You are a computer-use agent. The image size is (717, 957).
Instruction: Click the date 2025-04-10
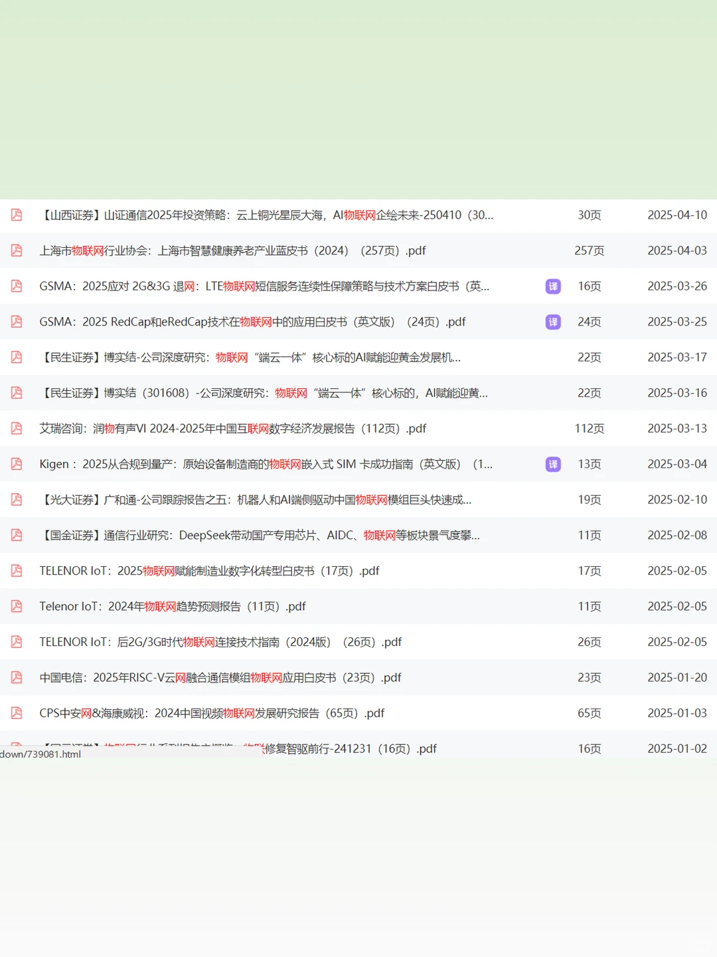coord(677,215)
